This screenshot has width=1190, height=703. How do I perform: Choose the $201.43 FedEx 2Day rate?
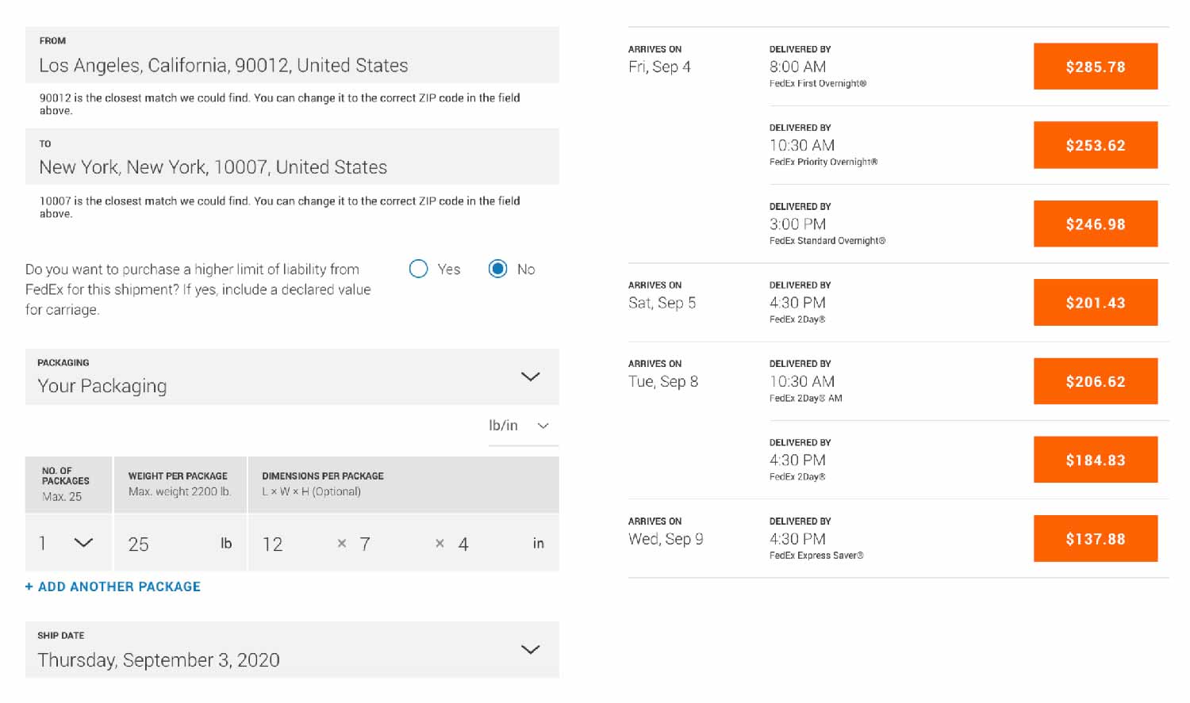(x=1095, y=302)
